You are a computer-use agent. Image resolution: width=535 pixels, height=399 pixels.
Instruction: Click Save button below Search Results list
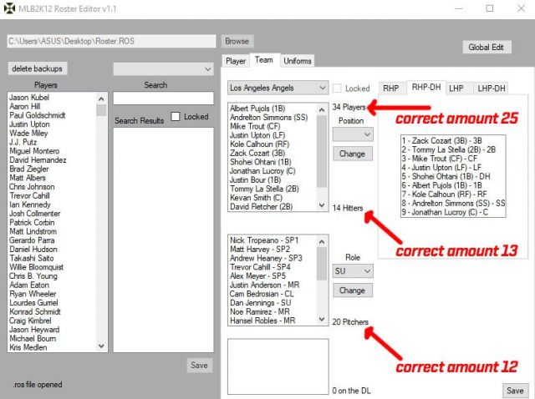pyautogui.click(x=200, y=366)
